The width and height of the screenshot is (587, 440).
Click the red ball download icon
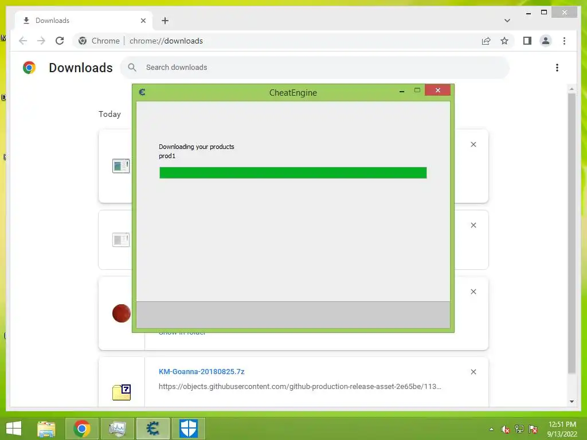(122, 313)
